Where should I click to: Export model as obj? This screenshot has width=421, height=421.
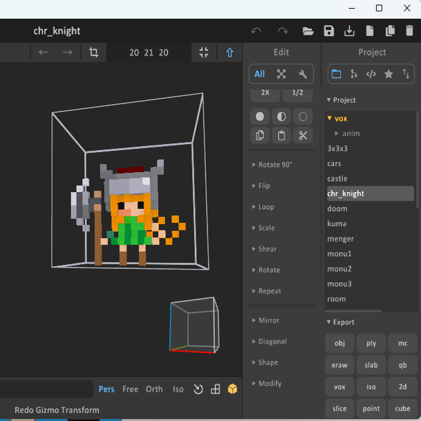[x=340, y=344]
